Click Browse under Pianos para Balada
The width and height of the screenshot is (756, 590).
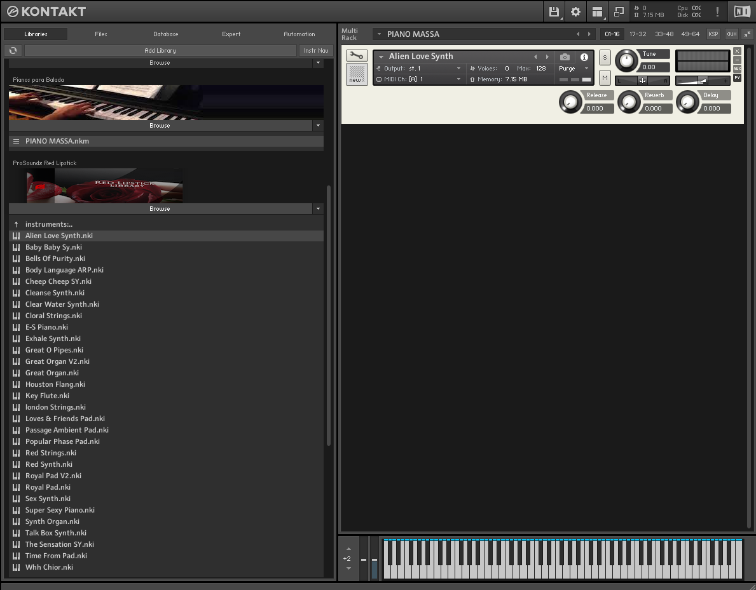(x=160, y=126)
